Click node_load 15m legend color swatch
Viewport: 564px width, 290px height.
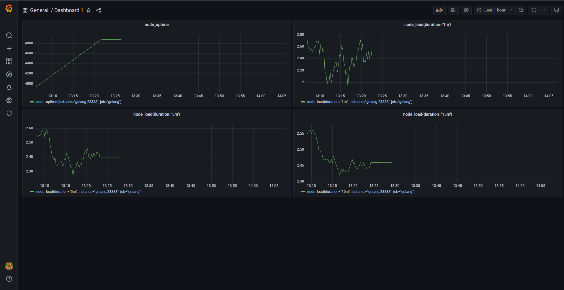coord(303,192)
